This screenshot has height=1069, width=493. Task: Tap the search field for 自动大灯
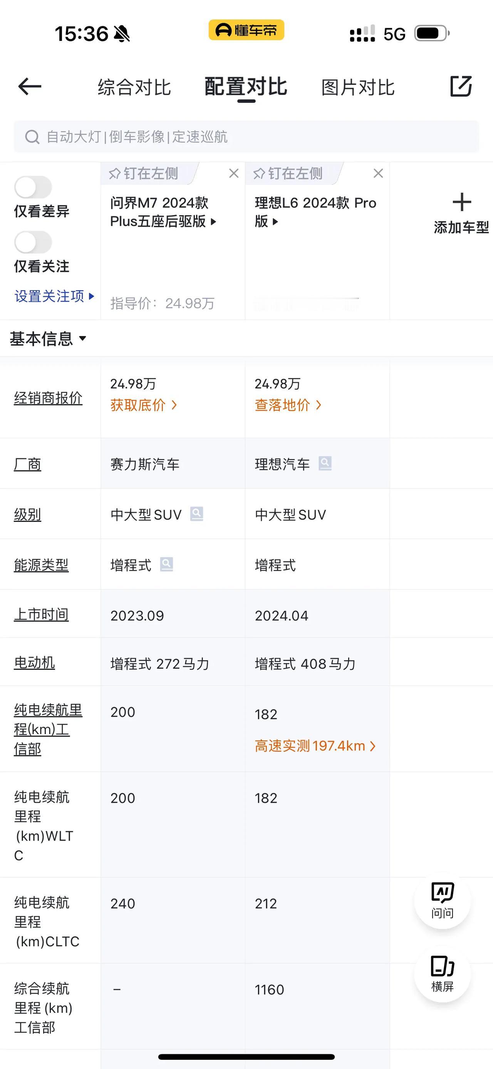(246, 136)
